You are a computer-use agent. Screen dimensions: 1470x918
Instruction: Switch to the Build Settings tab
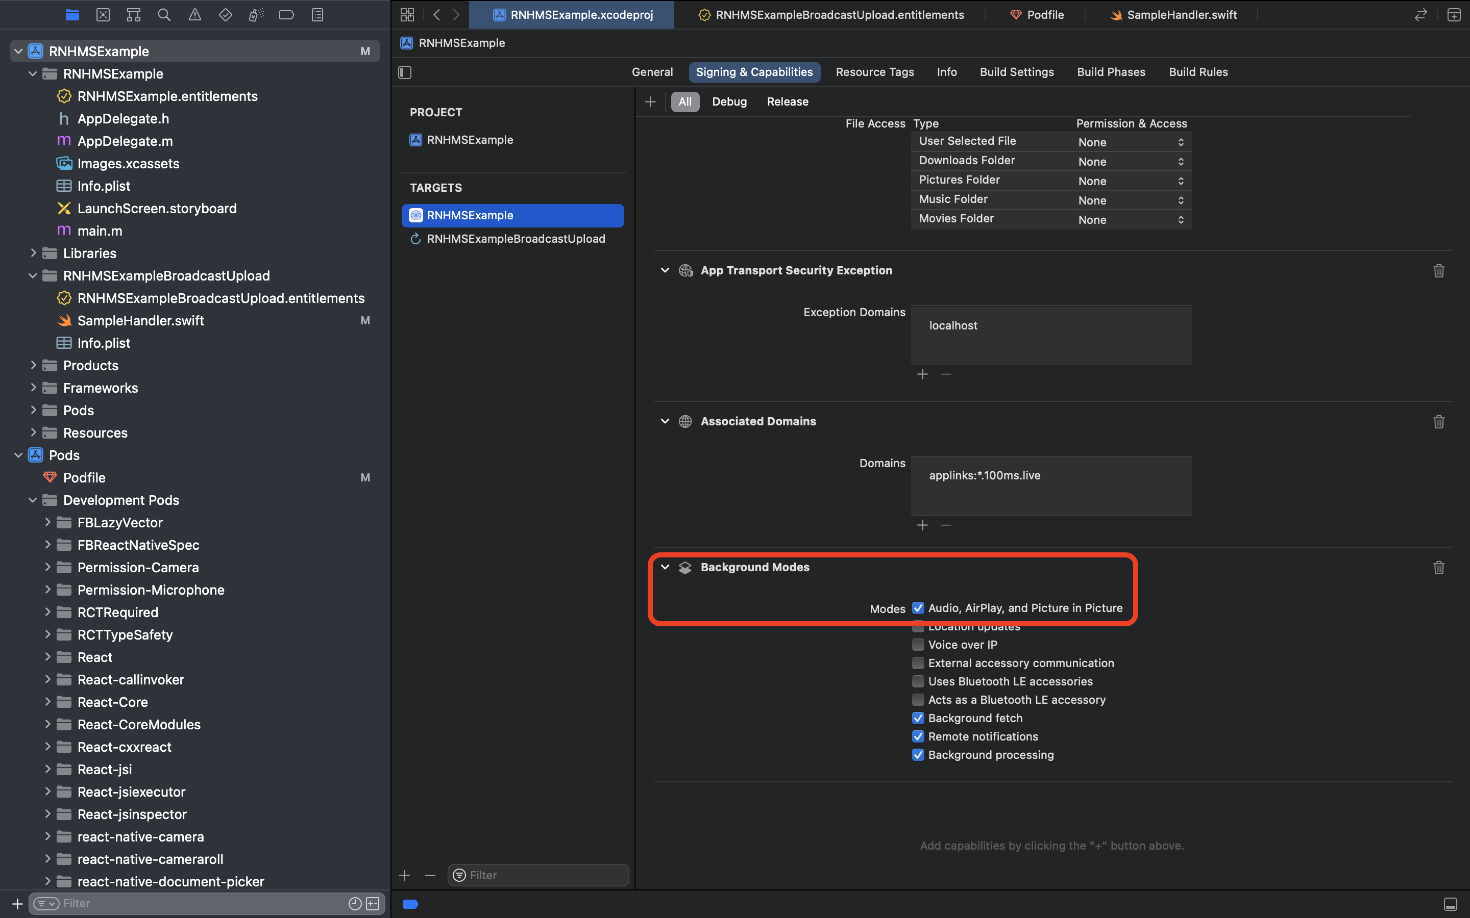click(1016, 71)
